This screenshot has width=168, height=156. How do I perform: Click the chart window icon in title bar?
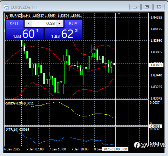[6, 7]
